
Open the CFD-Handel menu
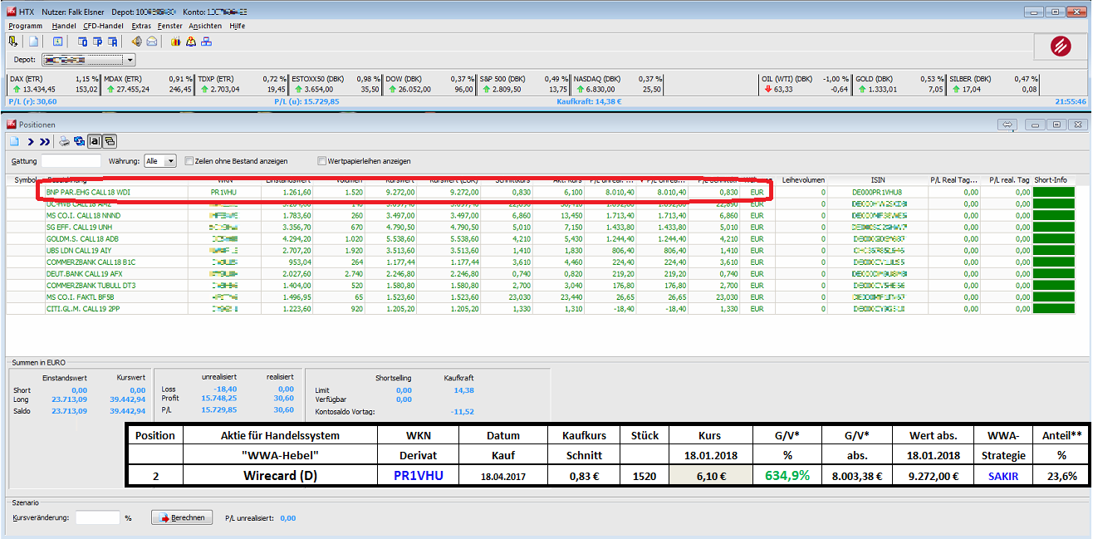pyautogui.click(x=103, y=26)
